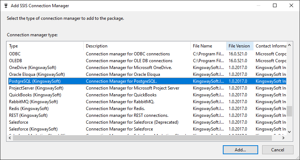Click 'Connection Manager for Salesforce (Deprecated)' description
This screenshot has height=160, width=300.
(132, 122)
